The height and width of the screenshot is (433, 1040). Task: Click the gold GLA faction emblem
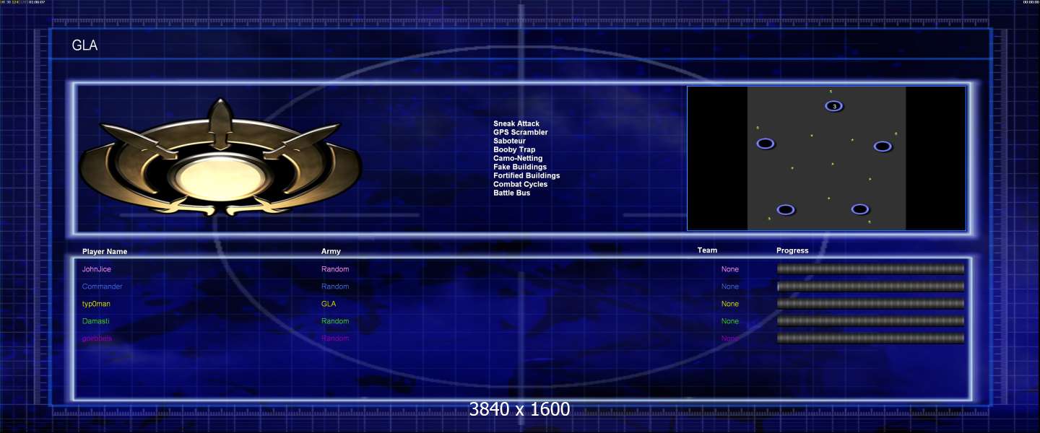click(x=220, y=159)
